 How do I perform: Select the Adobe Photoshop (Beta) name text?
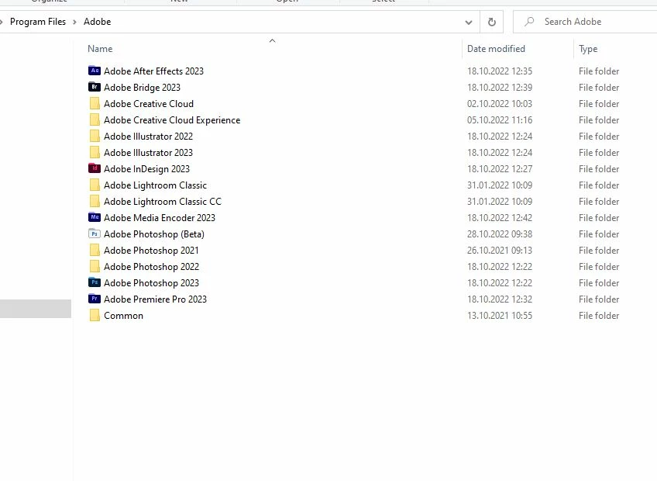pos(154,234)
